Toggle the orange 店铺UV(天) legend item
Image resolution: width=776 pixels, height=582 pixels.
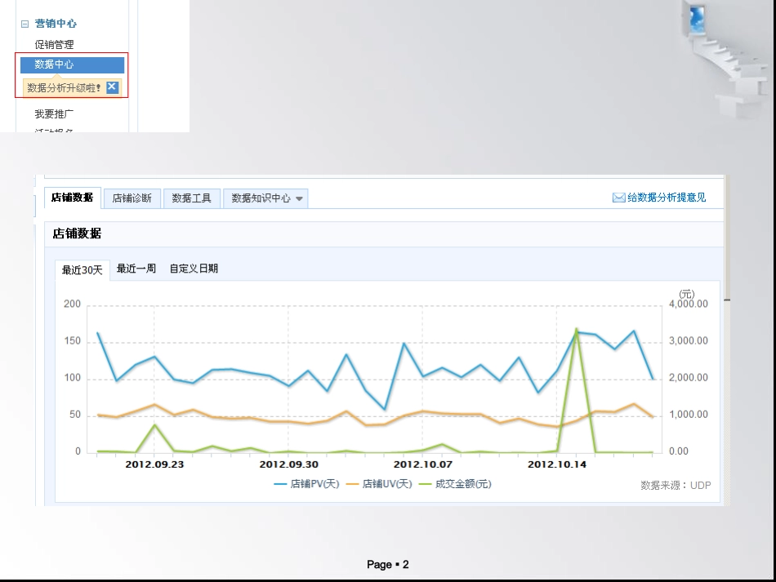click(378, 484)
